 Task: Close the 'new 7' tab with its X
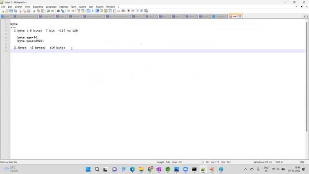pyautogui.click(x=240, y=16)
